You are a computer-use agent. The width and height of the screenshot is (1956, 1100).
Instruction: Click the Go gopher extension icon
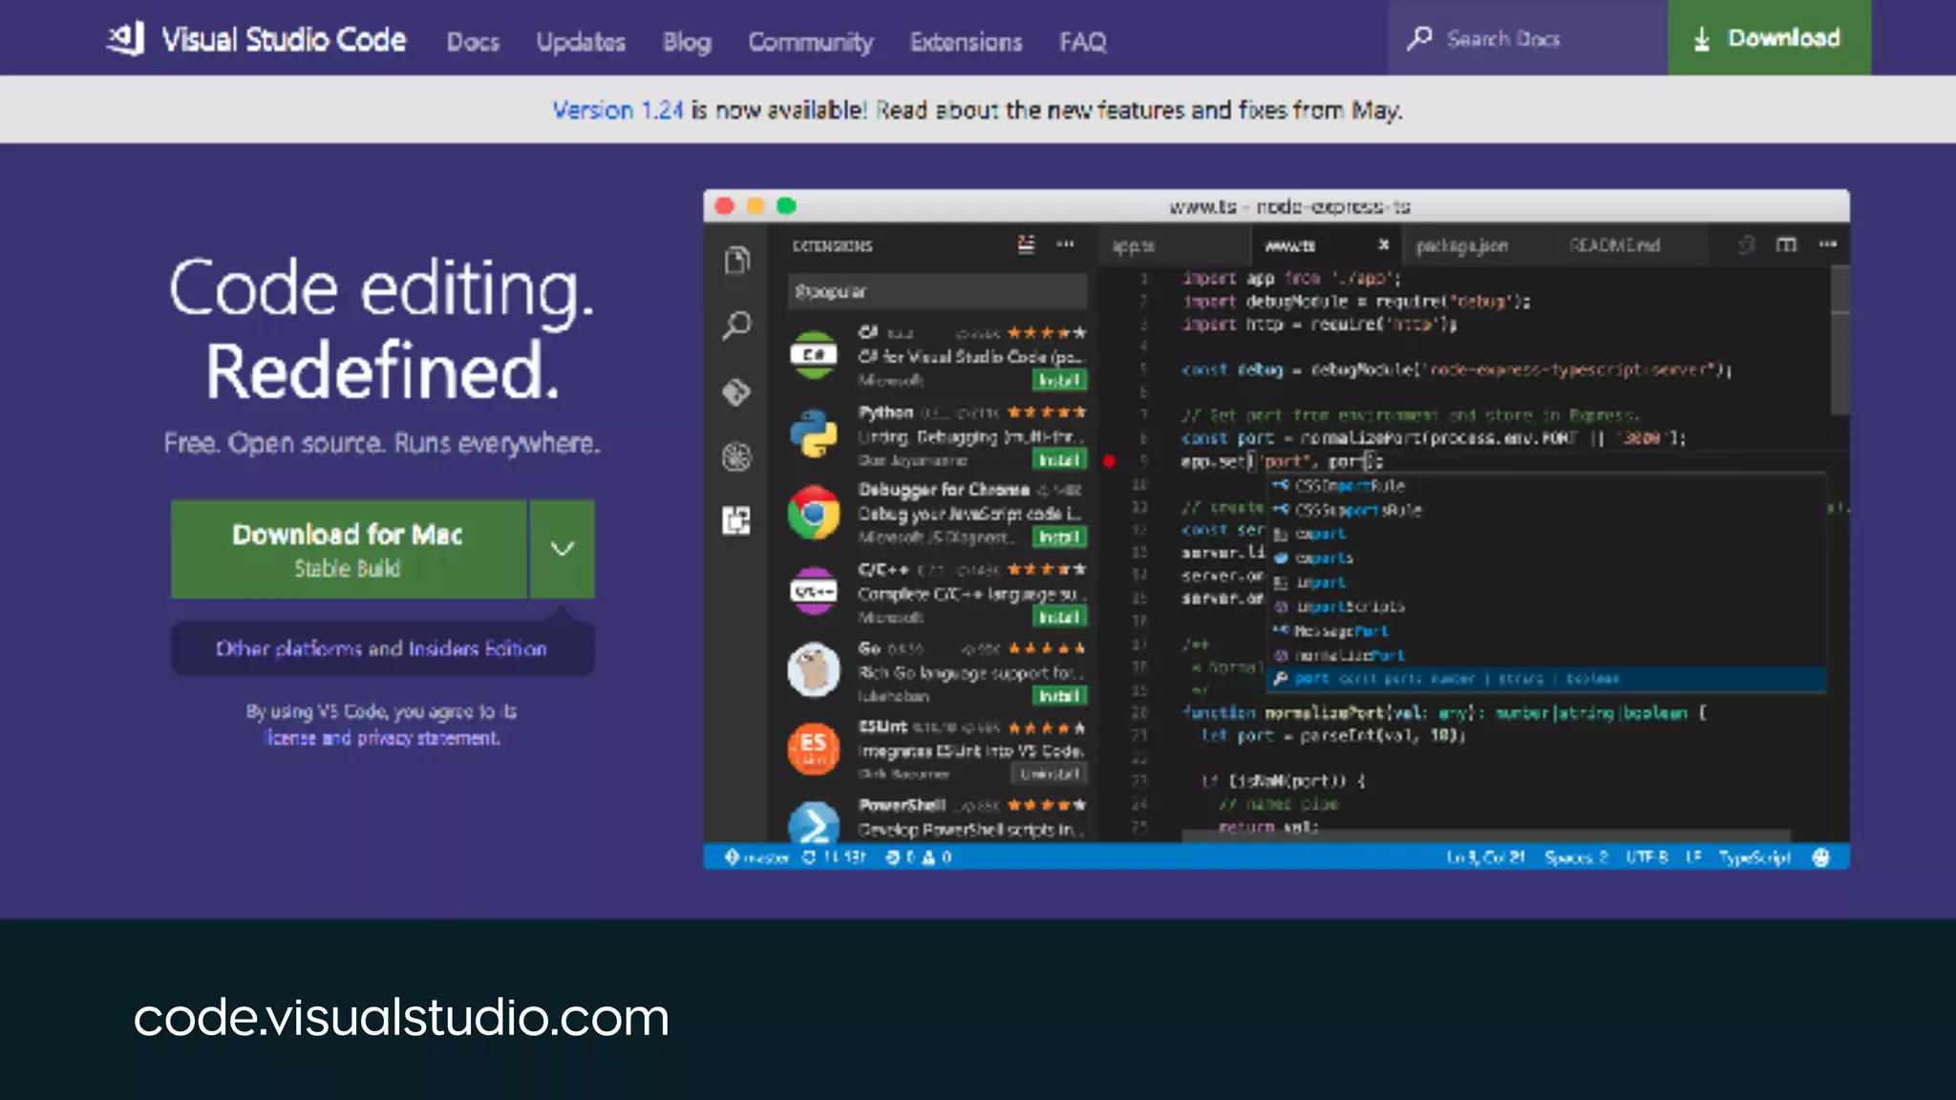tap(814, 669)
